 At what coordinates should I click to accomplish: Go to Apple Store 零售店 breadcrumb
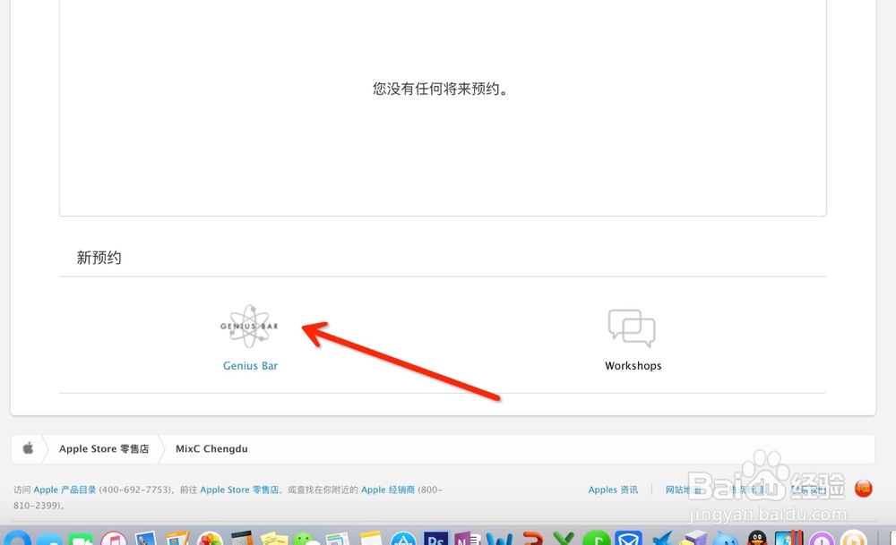click(103, 449)
